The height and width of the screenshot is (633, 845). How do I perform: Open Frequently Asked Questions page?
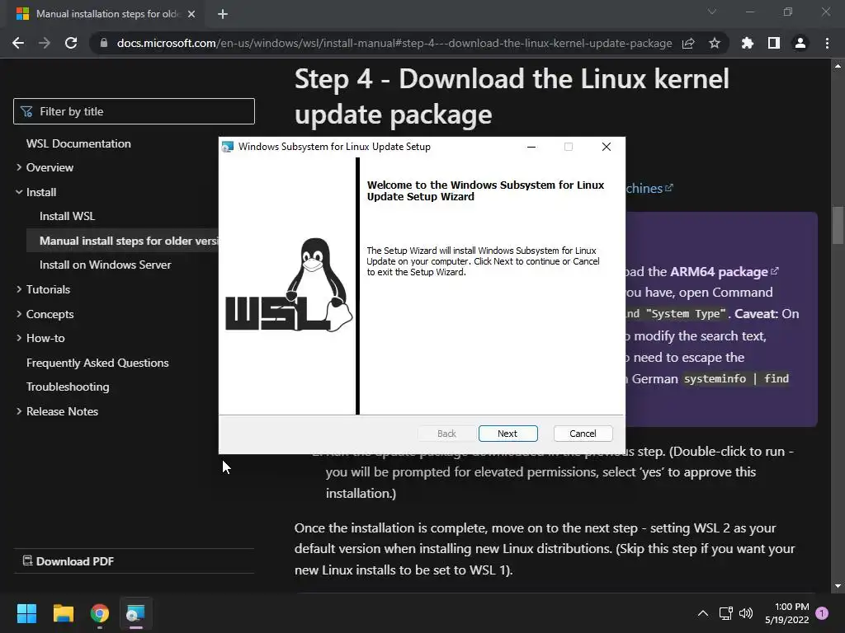coord(97,363)
